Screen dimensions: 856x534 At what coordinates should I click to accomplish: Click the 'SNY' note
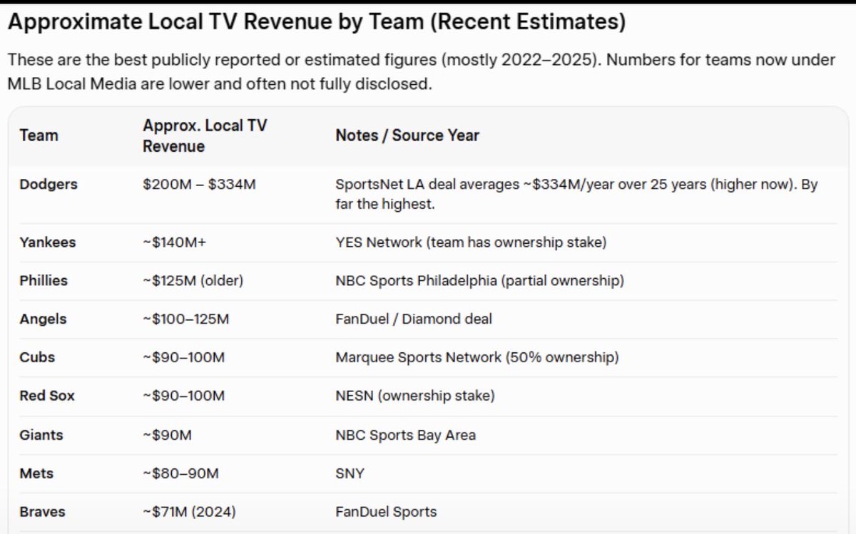[350, 473]
